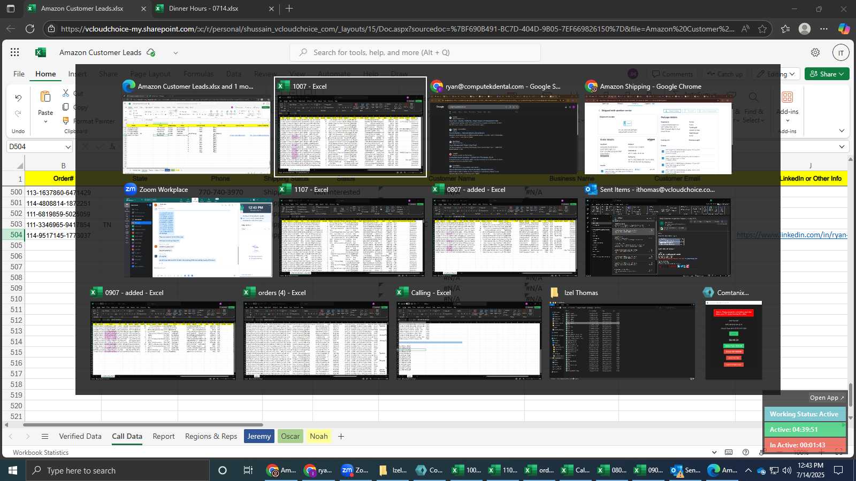Open ryan@computekdental.com Google Chrome thumbnail
856x481 pixels.
pos(503,127)
